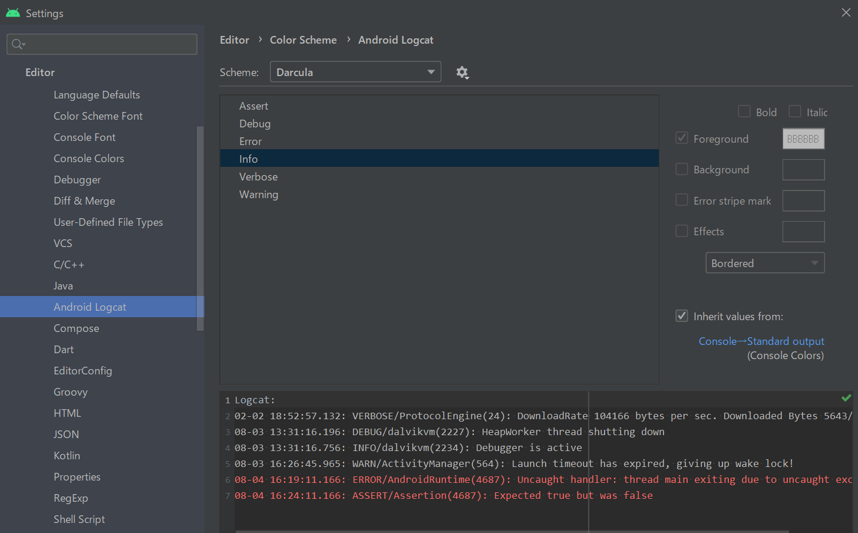Open Console Font settings

pos(84,137)
